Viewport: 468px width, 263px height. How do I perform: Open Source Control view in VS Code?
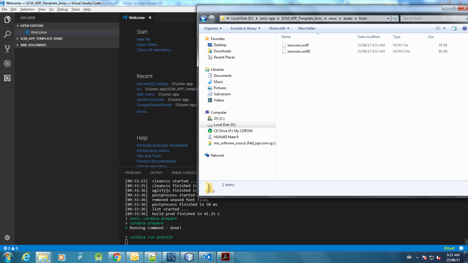pos(7,49)
